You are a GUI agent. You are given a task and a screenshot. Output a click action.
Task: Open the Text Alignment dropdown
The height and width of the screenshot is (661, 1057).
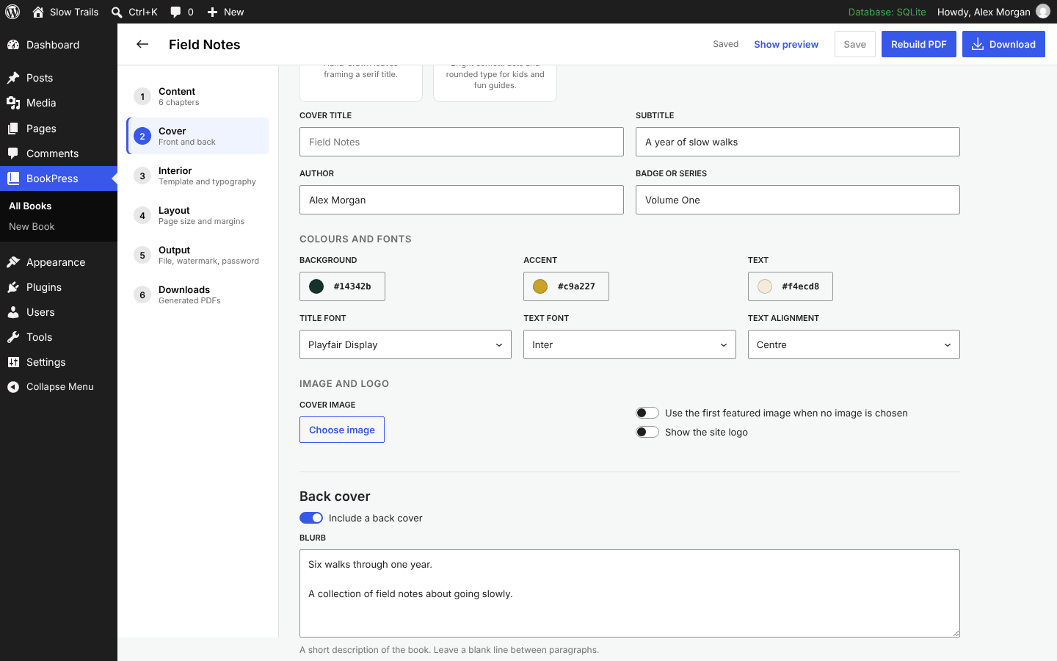click(x=854, y=344)
